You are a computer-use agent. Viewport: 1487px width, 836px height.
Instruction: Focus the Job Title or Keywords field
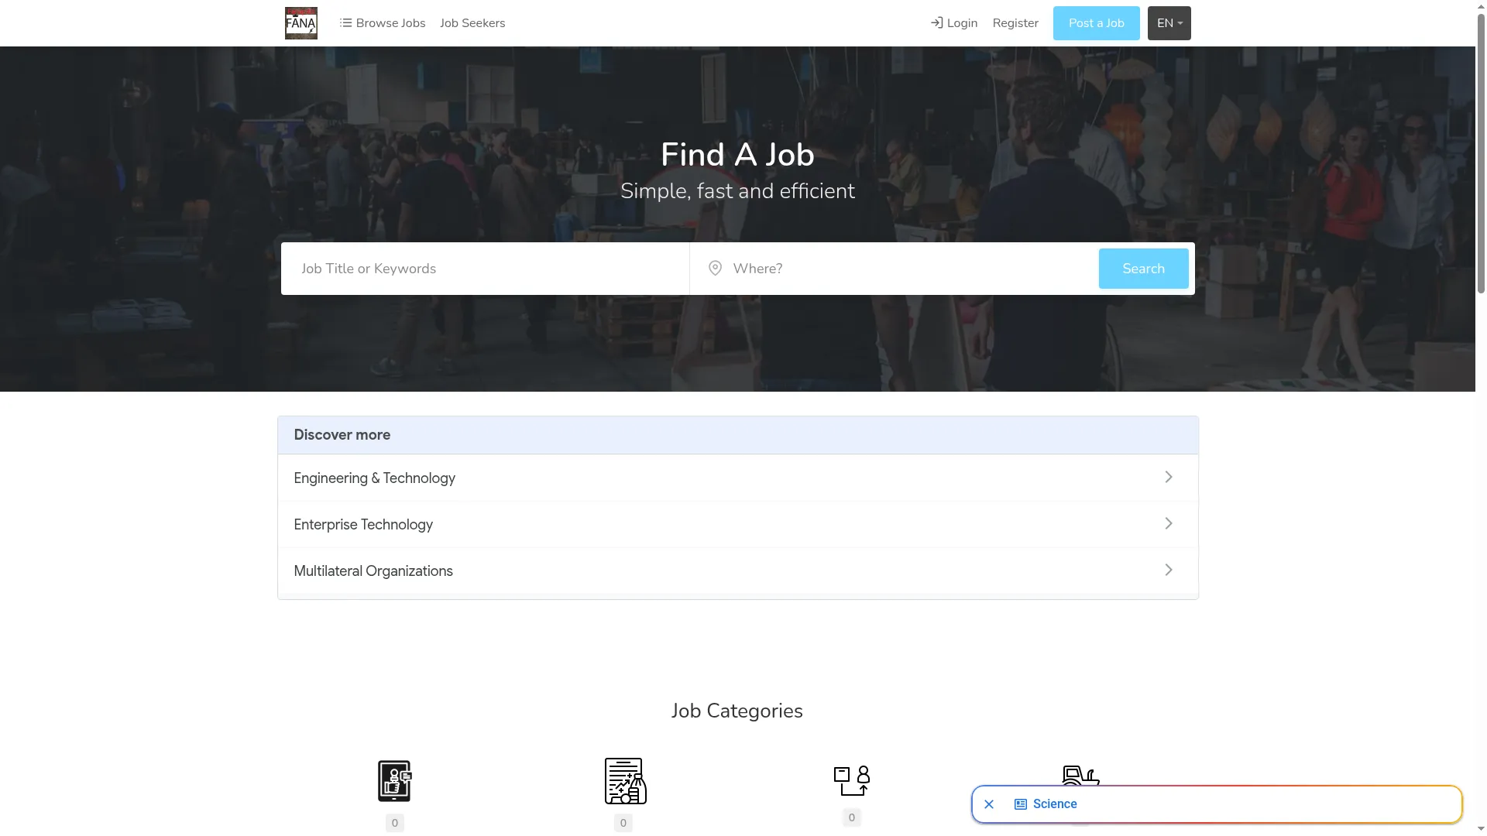pyautogui.click(x=486, y=269)
